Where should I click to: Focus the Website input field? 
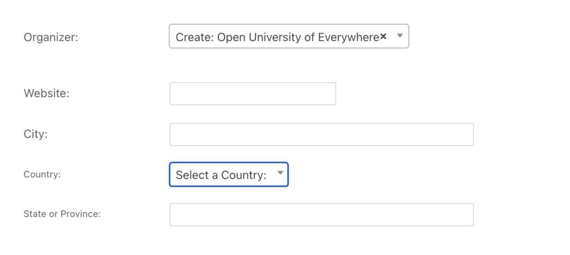(253, 94)
